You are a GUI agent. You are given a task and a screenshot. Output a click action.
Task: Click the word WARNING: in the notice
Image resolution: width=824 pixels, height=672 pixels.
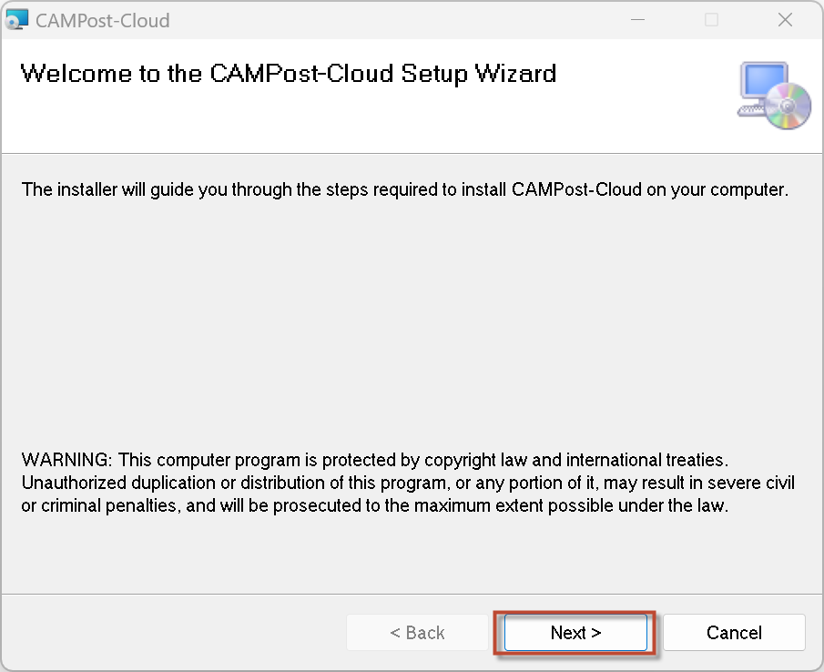[66, 460]
